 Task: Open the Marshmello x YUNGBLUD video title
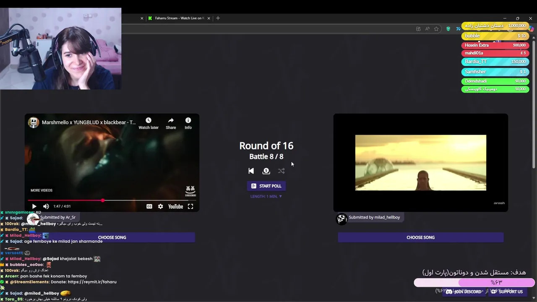click(89, 122)
